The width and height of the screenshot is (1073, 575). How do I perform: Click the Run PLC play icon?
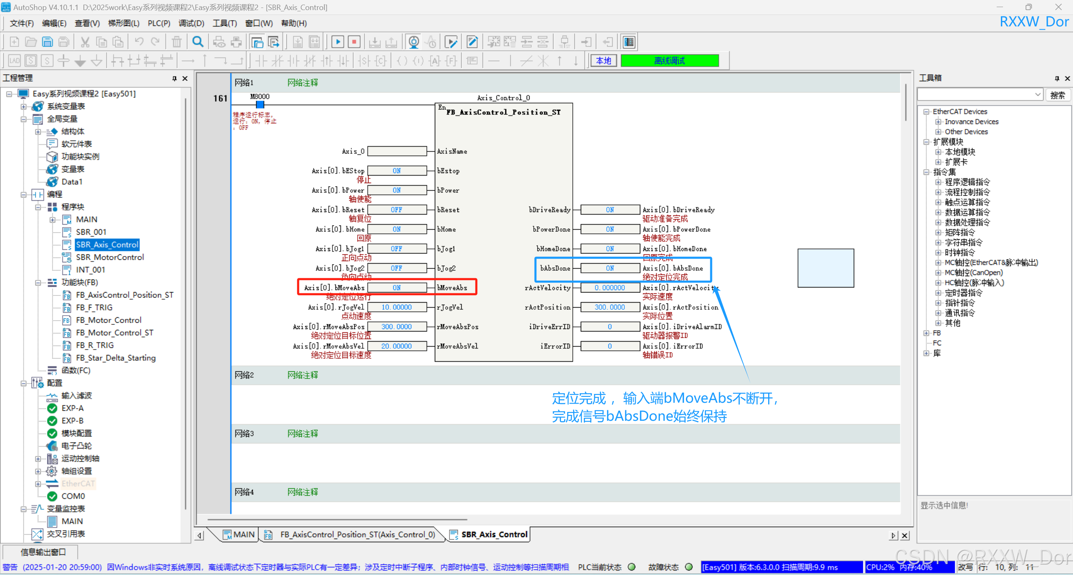[x=338, y=42]
